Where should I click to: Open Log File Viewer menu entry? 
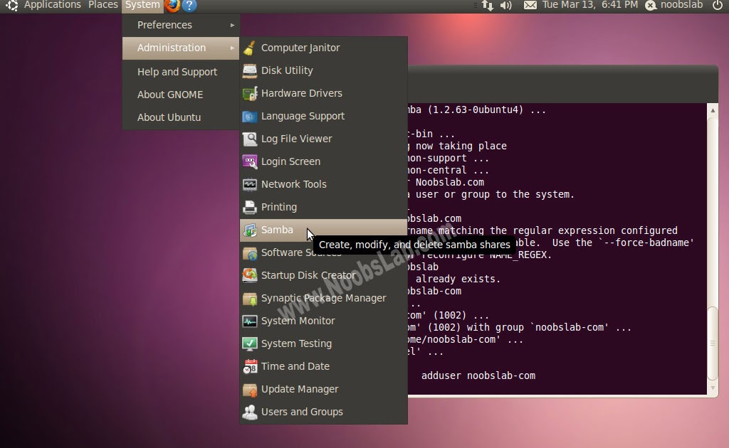click(324, 139)
